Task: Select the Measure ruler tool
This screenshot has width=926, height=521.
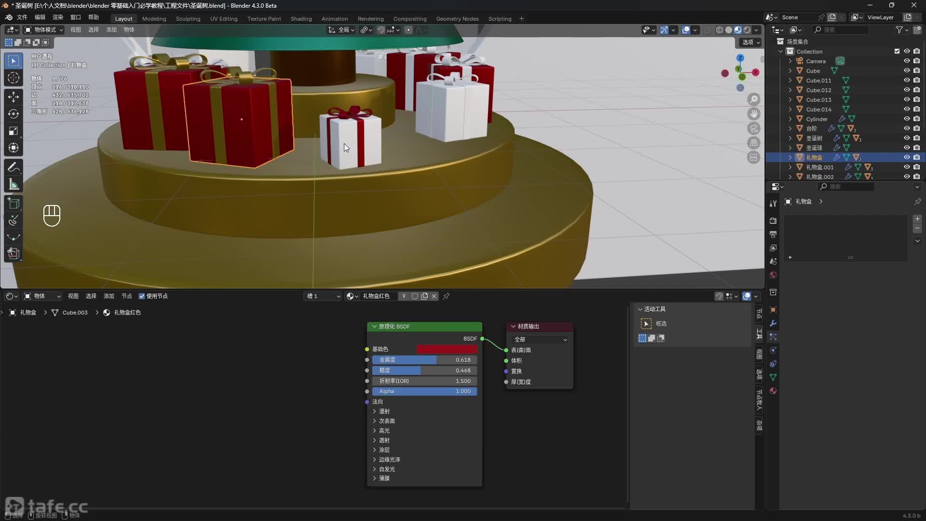Action: click(14, 185)
